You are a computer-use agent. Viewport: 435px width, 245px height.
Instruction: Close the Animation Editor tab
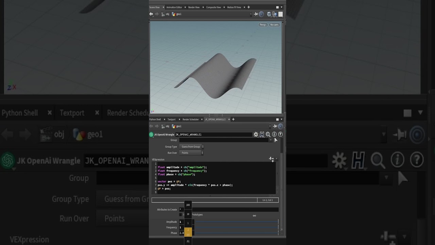coord(185,7)
